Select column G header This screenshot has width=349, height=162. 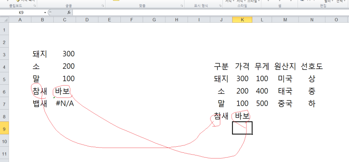pyautogui.click(x=154, y=20)
